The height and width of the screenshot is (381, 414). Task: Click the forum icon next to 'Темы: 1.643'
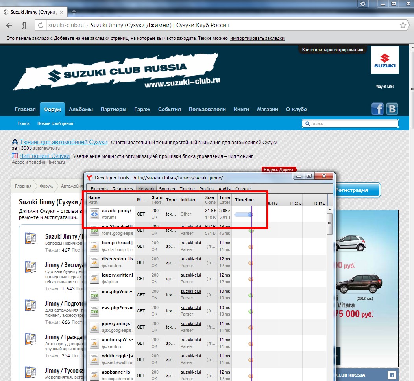(30, 266)
